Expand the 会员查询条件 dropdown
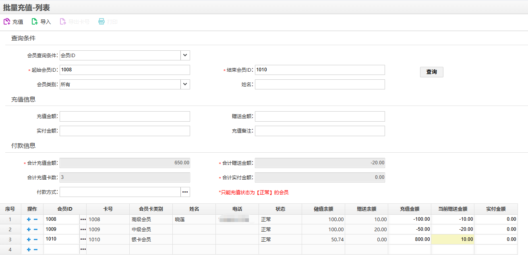 click(x=185, y=55)
